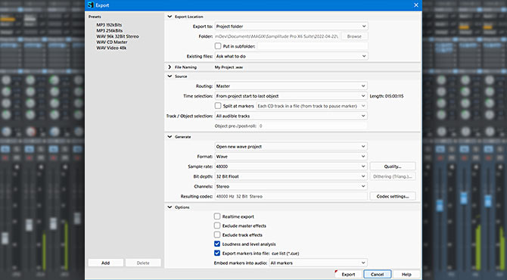Uncheck Export markers into file
Viewport: 507px width, 280px height.
coord(217,254)
